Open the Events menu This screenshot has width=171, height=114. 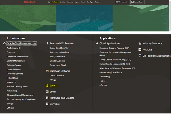pos(83,2)
